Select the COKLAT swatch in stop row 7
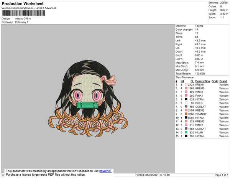Screen dimensions: 230x178 tap(186, 107)
